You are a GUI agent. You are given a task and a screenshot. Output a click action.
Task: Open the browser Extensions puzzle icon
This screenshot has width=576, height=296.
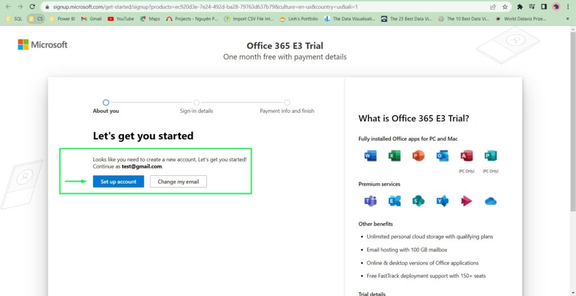(520, 7)
